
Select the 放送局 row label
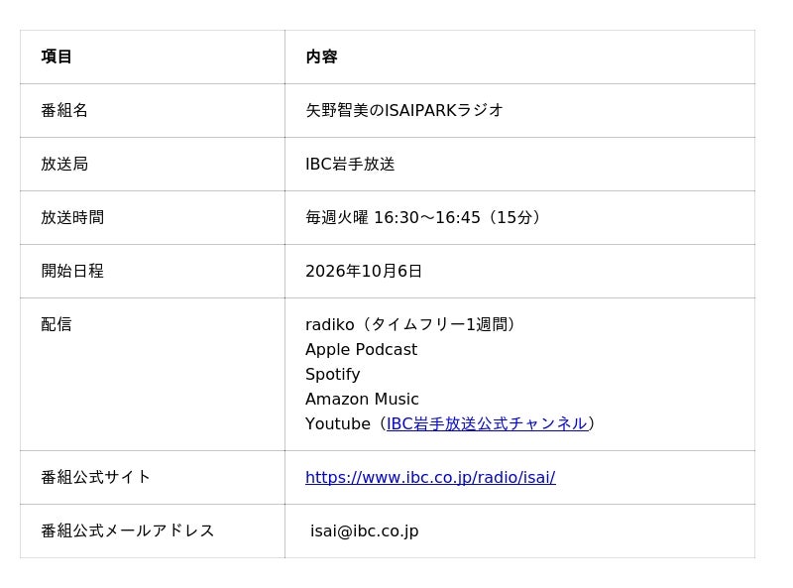pyautogui.click(x=64, y=164)
